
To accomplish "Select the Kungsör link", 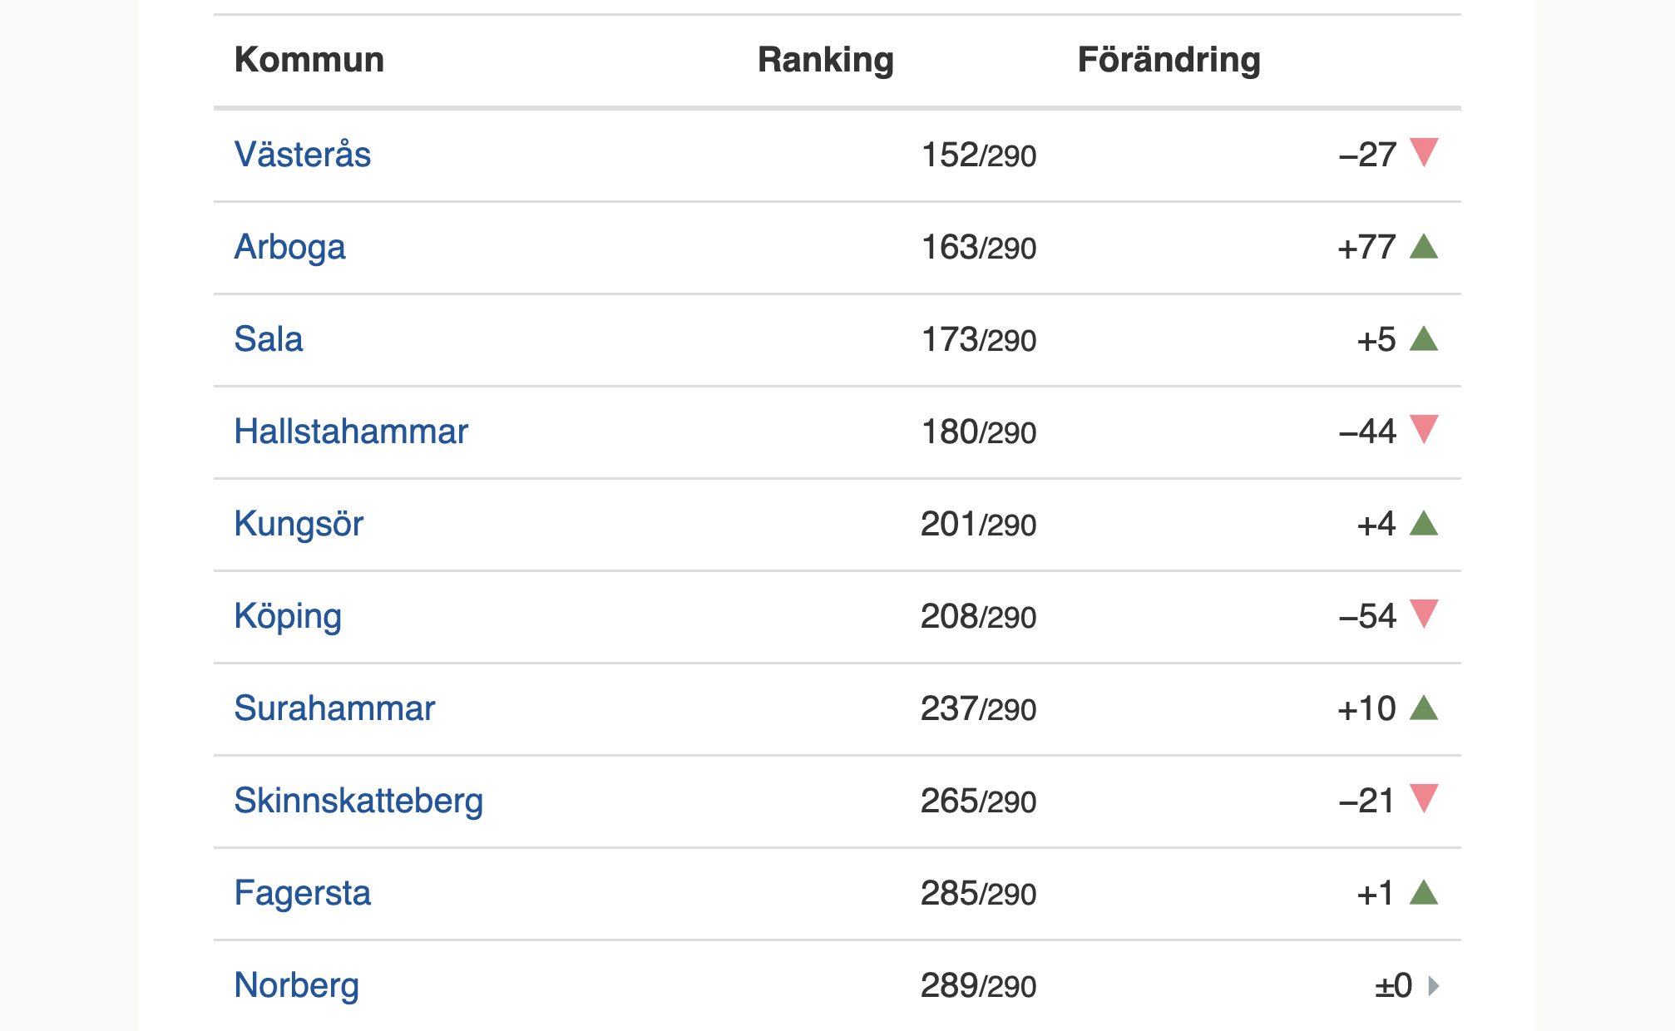I will (299, 524).
